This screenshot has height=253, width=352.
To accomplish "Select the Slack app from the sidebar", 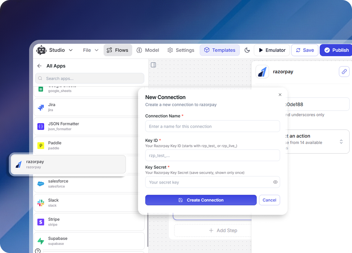I will pyautogui.click(x=41, y=202).
